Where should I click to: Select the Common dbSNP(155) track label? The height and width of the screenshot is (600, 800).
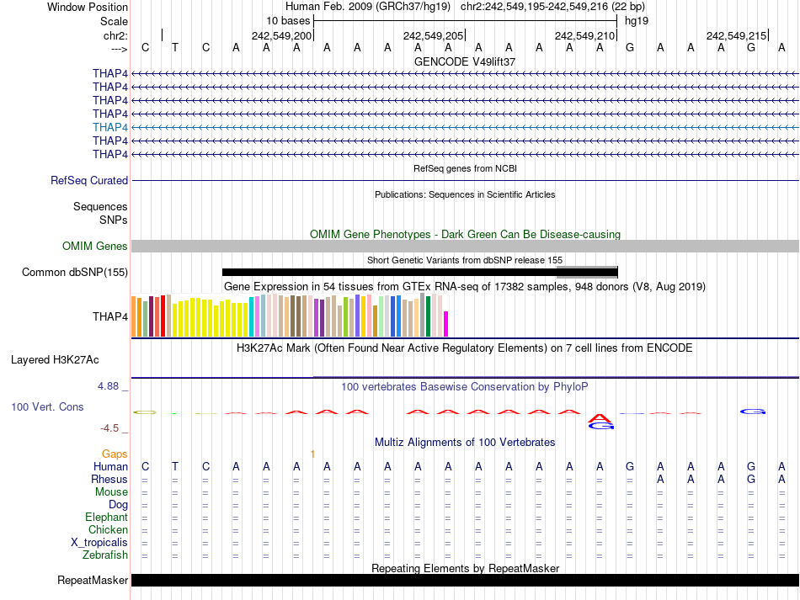click(75, 272)
